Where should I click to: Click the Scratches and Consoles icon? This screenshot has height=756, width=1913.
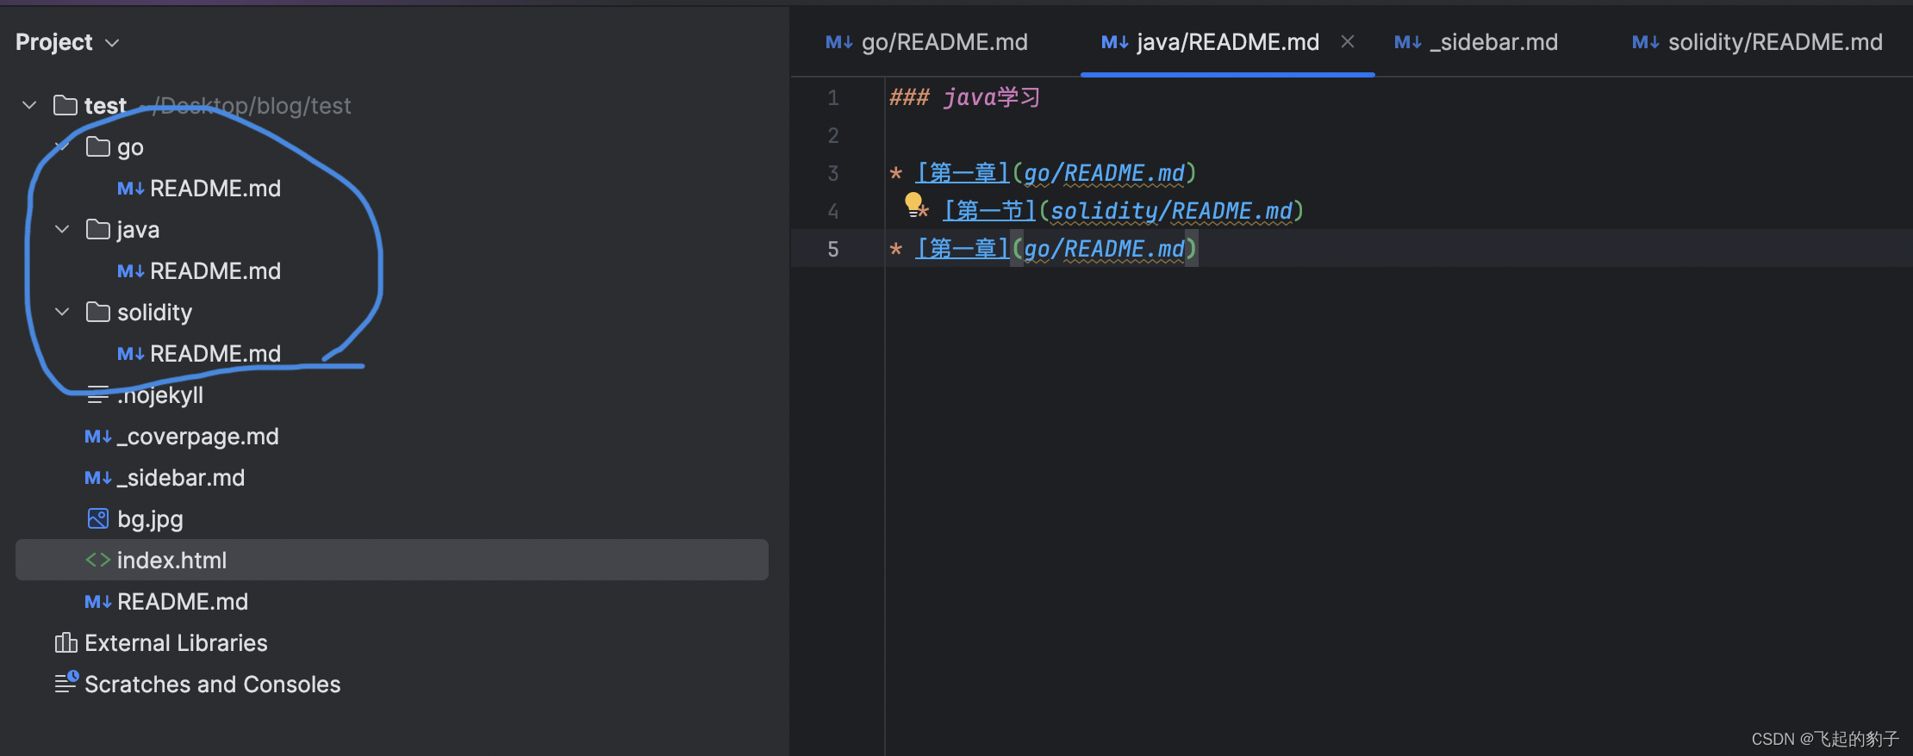pyautogui.click(x=66, y=682)
